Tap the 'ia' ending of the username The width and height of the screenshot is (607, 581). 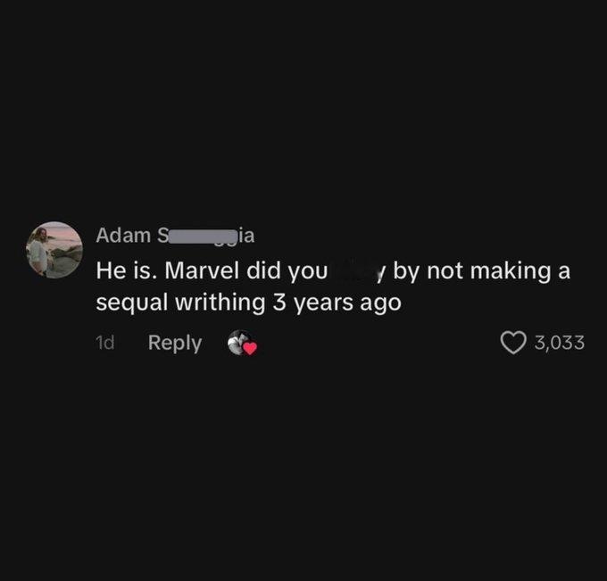pyautogui.click(x=246, y=236)
